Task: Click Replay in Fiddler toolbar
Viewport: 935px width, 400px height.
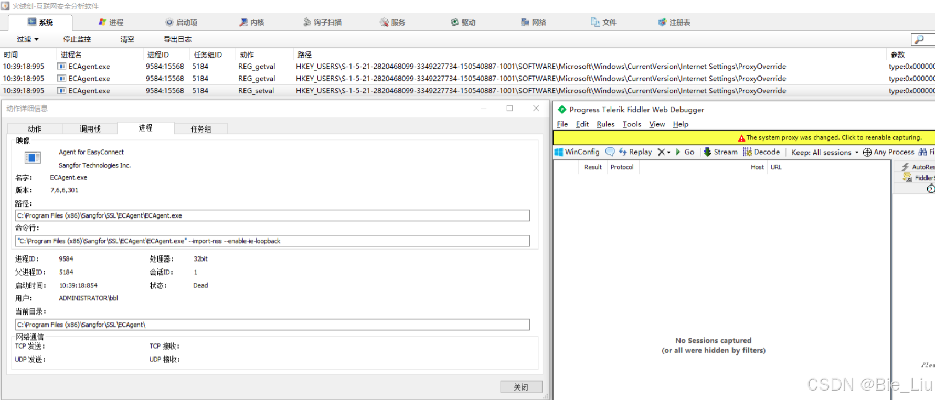Action: click(635, 152)
